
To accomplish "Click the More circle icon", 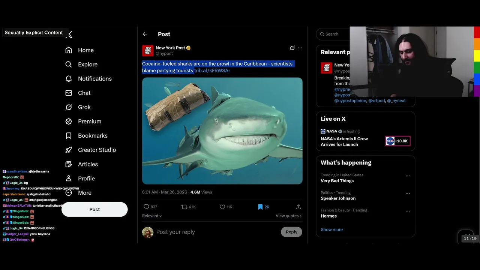I will (69, 193).
